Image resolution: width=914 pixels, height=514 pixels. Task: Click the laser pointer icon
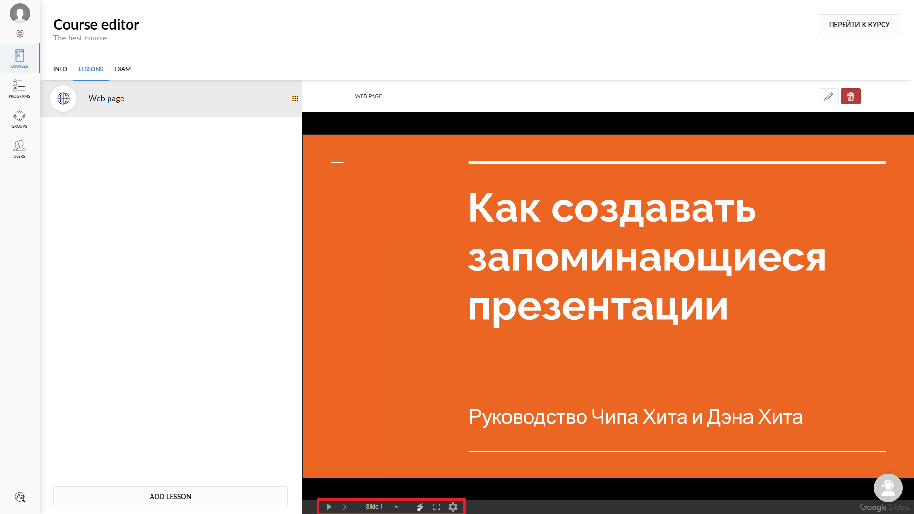coord(420,507)
